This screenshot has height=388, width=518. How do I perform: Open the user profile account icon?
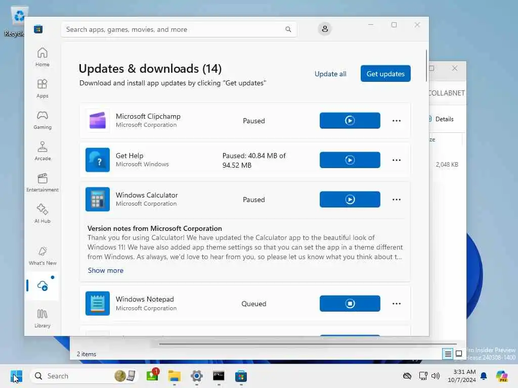[x=325, y=29]
